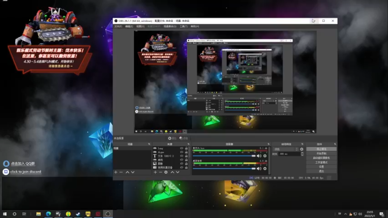
Task: Open Tools menu in OBS
Action: [x=184, y=26]
